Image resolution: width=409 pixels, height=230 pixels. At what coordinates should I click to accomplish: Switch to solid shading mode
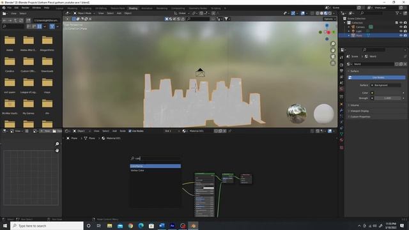click(321, 13)
